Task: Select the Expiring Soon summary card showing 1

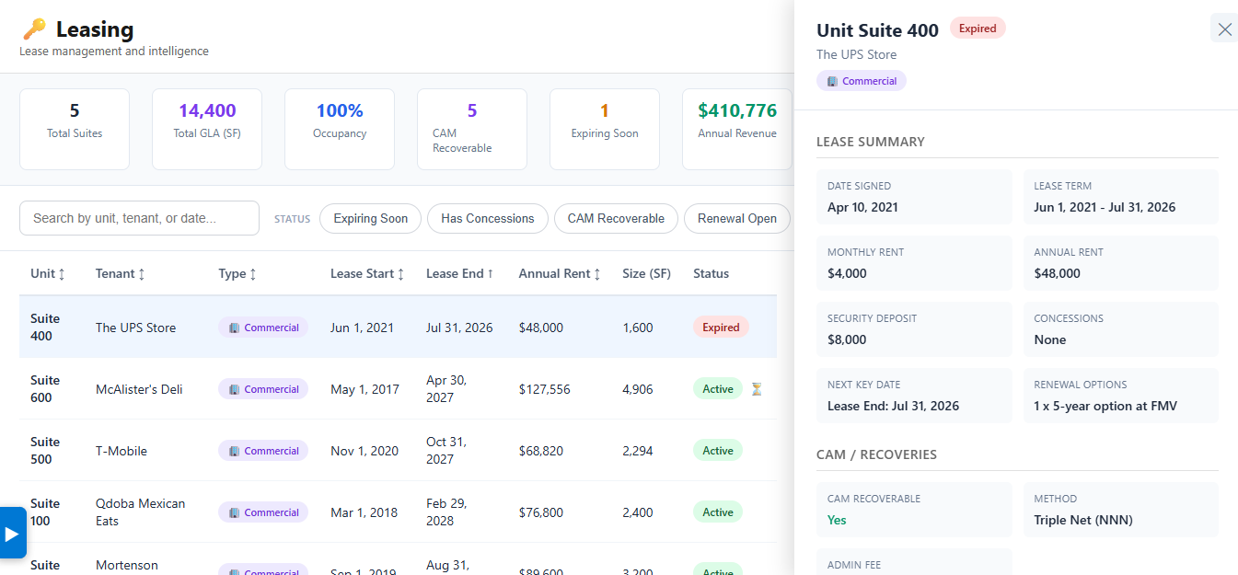Action: click(605, 129)
